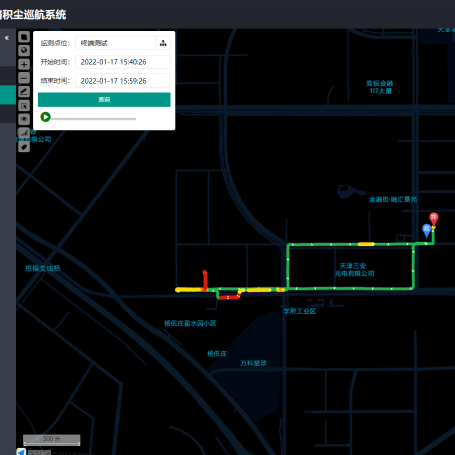Click the 杨伍庄盈水园小区 map label

click(x=190, y=323)
